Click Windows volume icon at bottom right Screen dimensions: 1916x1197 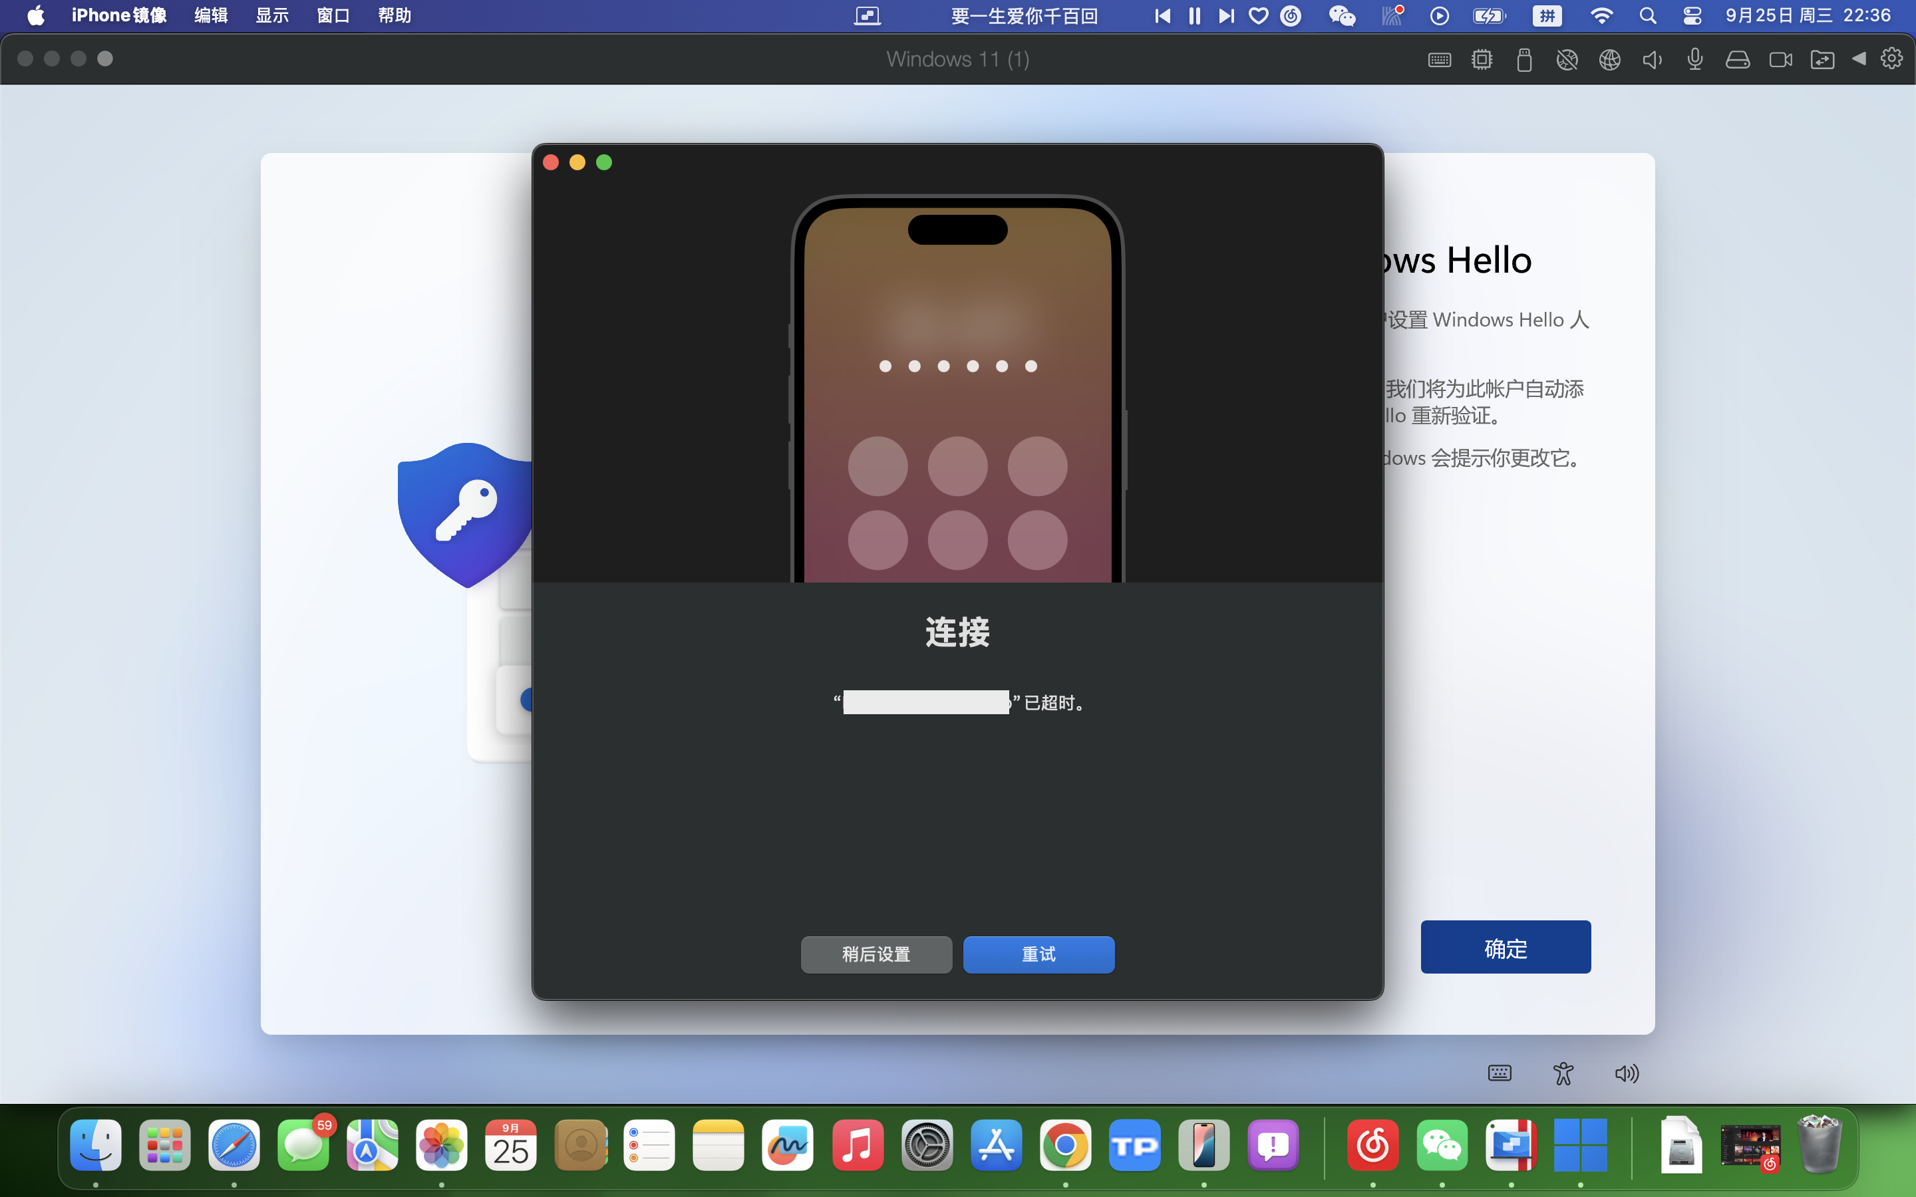click(1626, 1073)
